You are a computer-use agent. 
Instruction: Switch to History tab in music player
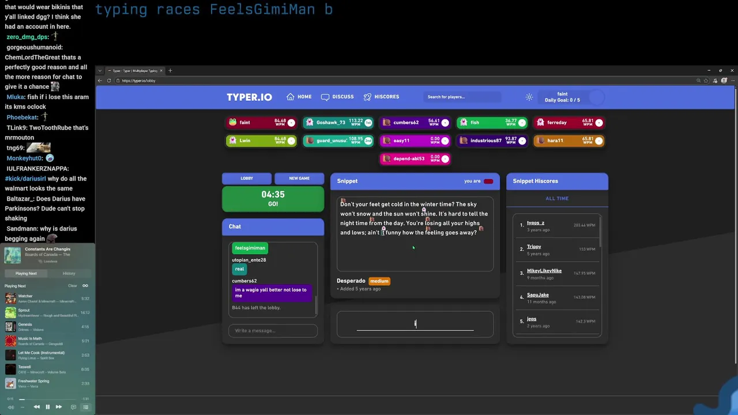pyautogui.click(x=69, y=273)
